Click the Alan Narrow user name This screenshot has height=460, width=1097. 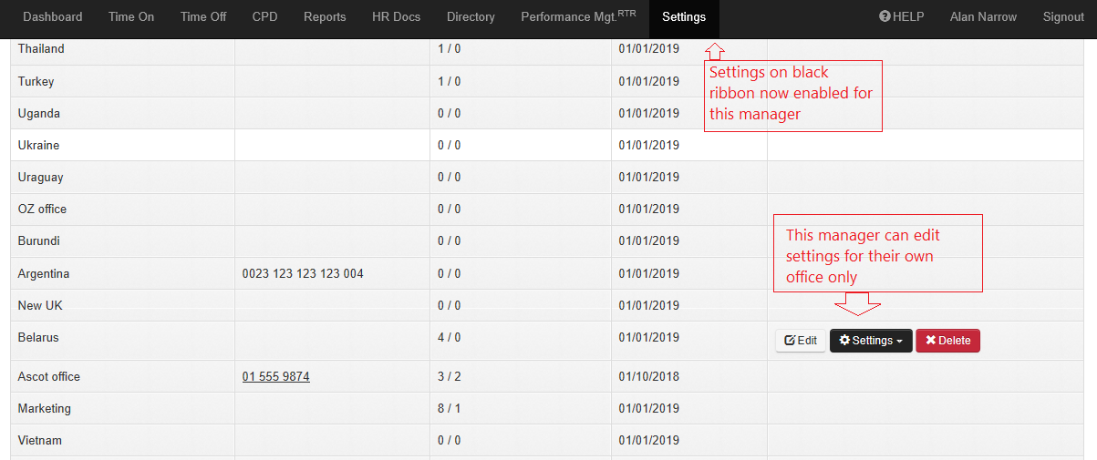[x=983, y=17]
